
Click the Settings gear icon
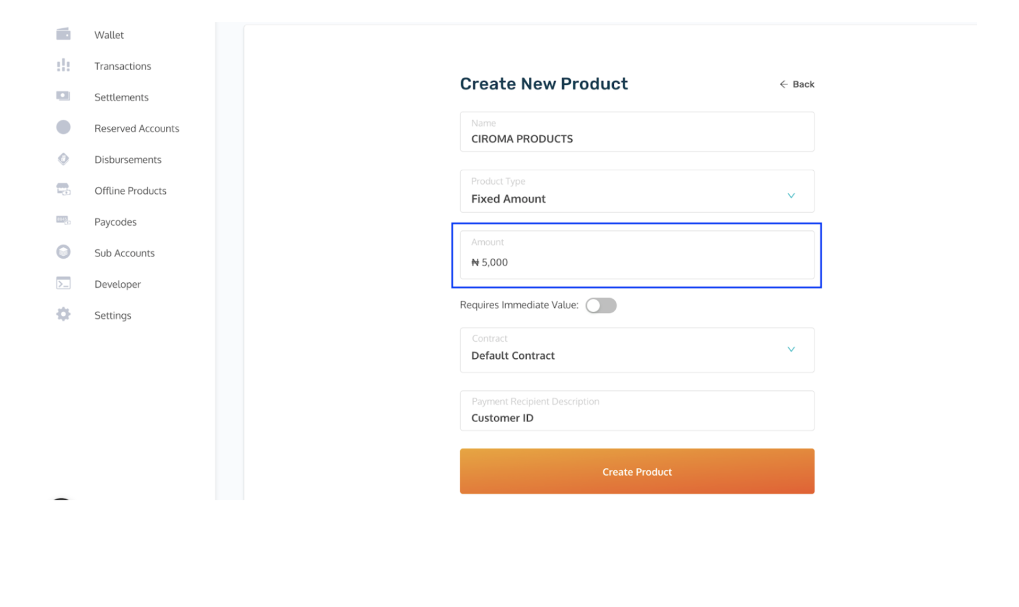pyautogui.click(x=63, y=315)
